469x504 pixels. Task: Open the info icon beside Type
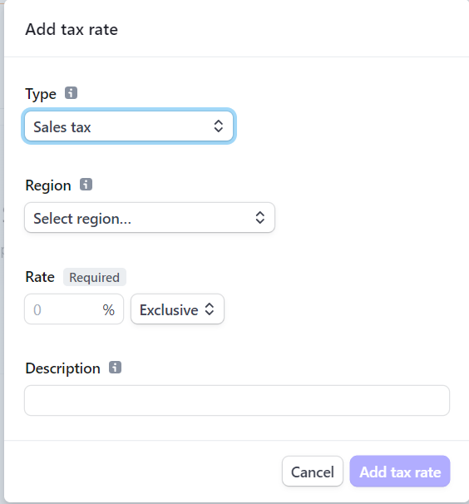pyautogui.click(x=71, y=93)
